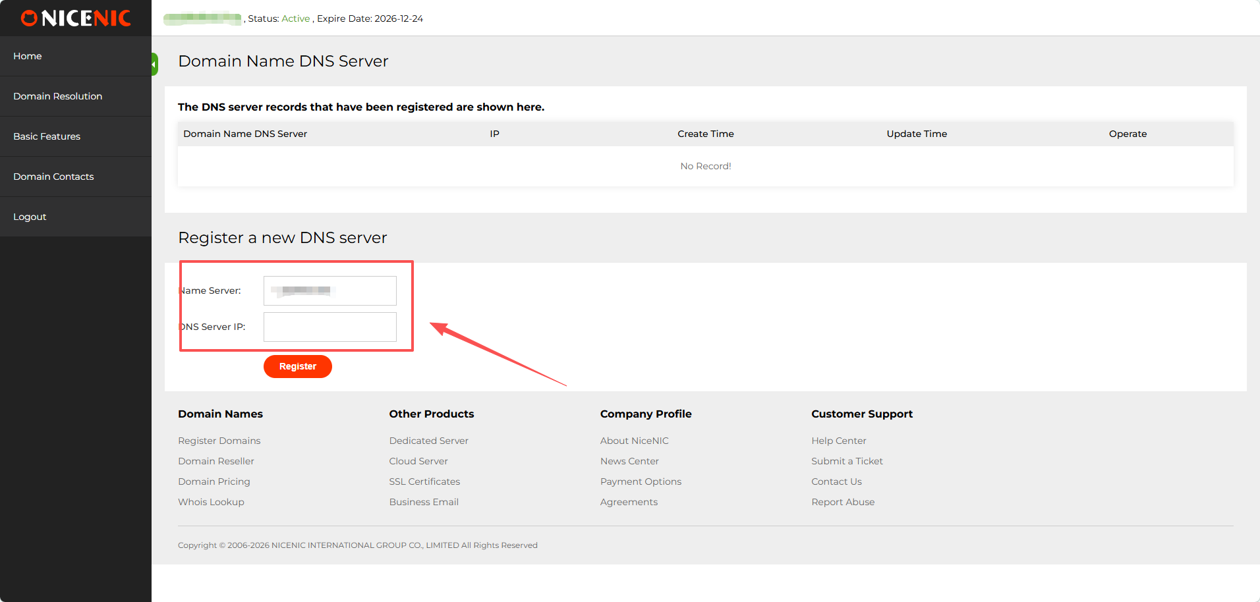Viewport: 1260px width, 602px height.
Task: Open the Help Center link
Action: click(838, 441)
